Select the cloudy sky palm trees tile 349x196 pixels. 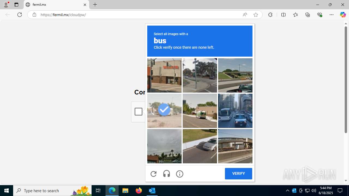[164, 146]
